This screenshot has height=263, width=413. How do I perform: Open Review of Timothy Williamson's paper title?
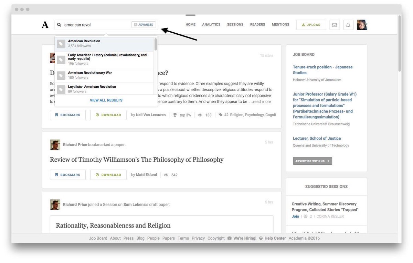[x=137, y=160]
